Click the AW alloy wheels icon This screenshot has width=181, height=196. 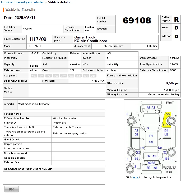pos(63,76)
